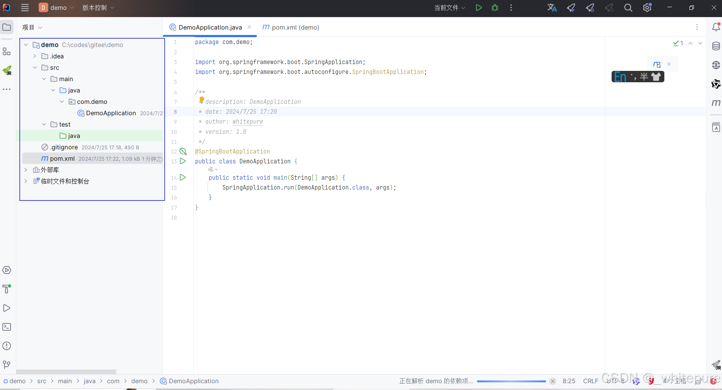Click the project panel horizontal scrollbar
Viewport: 722px width, 390px height.
[66, 372]
